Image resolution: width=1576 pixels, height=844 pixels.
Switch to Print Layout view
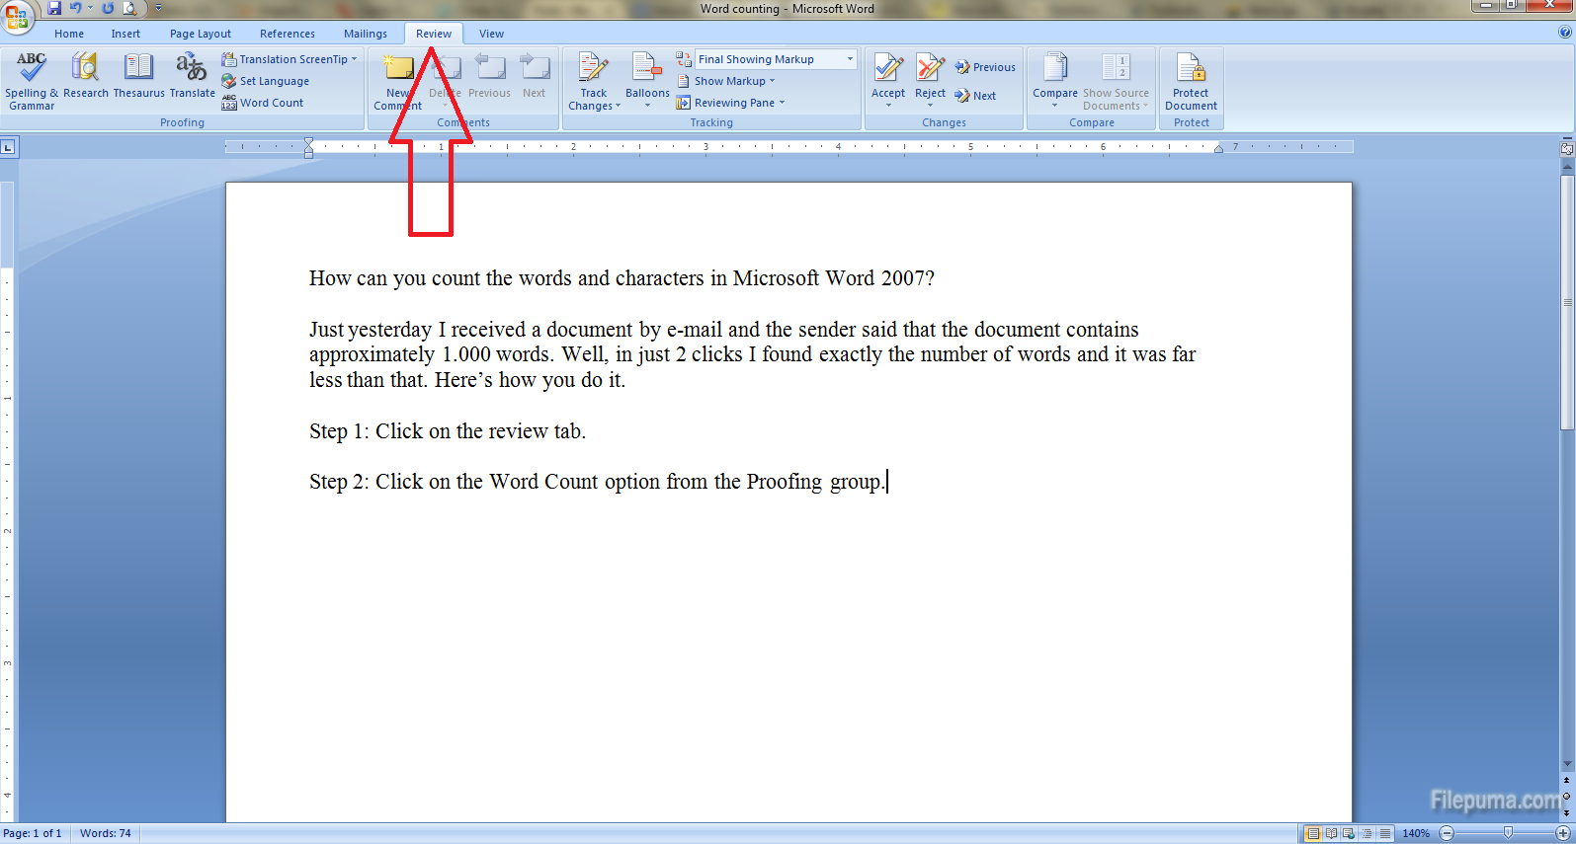1313,833
